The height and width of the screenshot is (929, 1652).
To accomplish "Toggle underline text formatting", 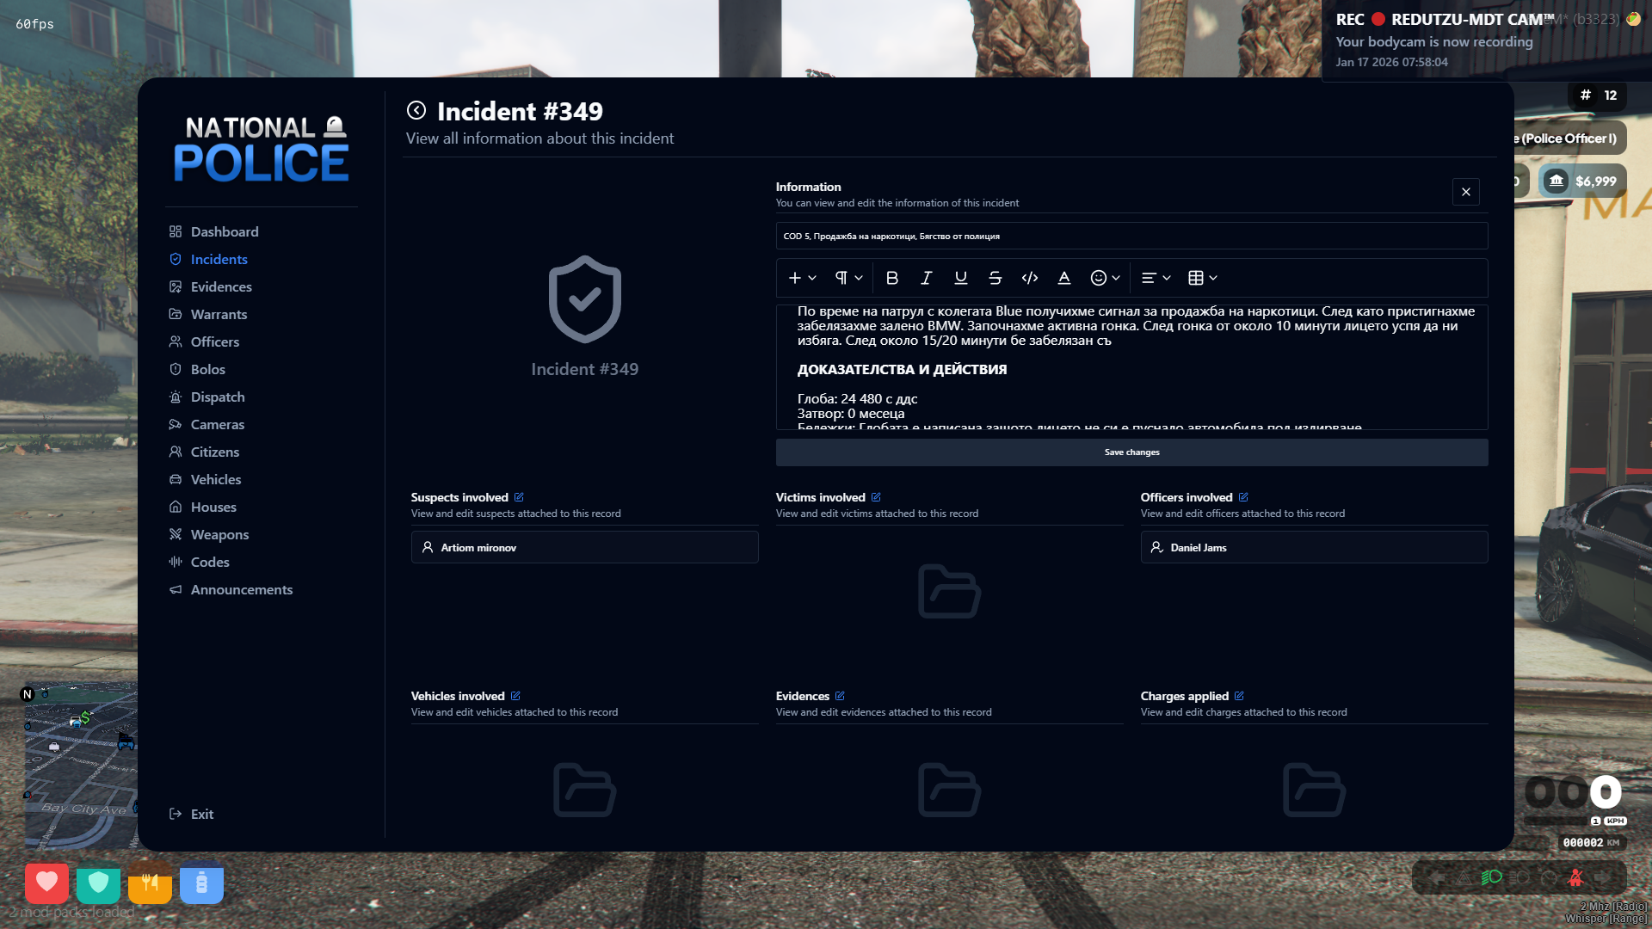I will click(961, 278).
